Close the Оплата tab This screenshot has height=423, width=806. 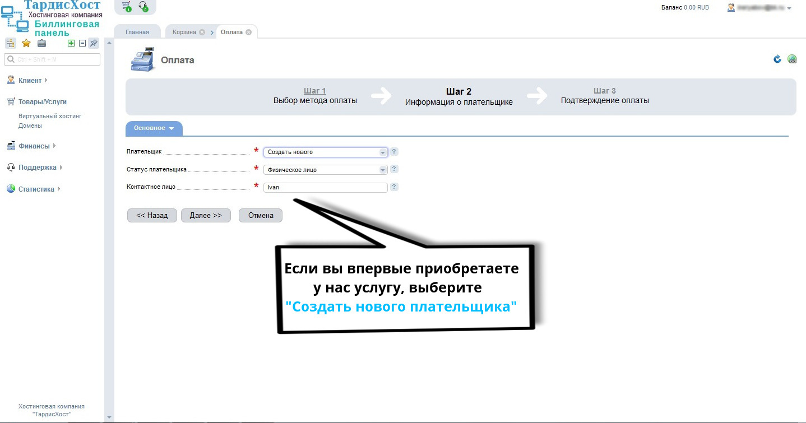[x=248, y=32]
